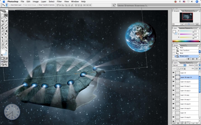Select the Hand tool
The image size is (201, 125).
point(2,47)
